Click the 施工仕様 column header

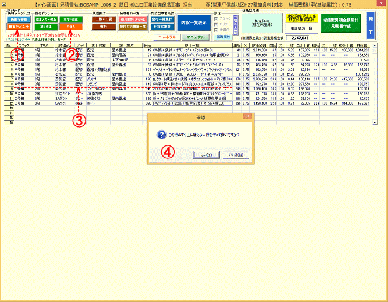[x=192, y=46]
